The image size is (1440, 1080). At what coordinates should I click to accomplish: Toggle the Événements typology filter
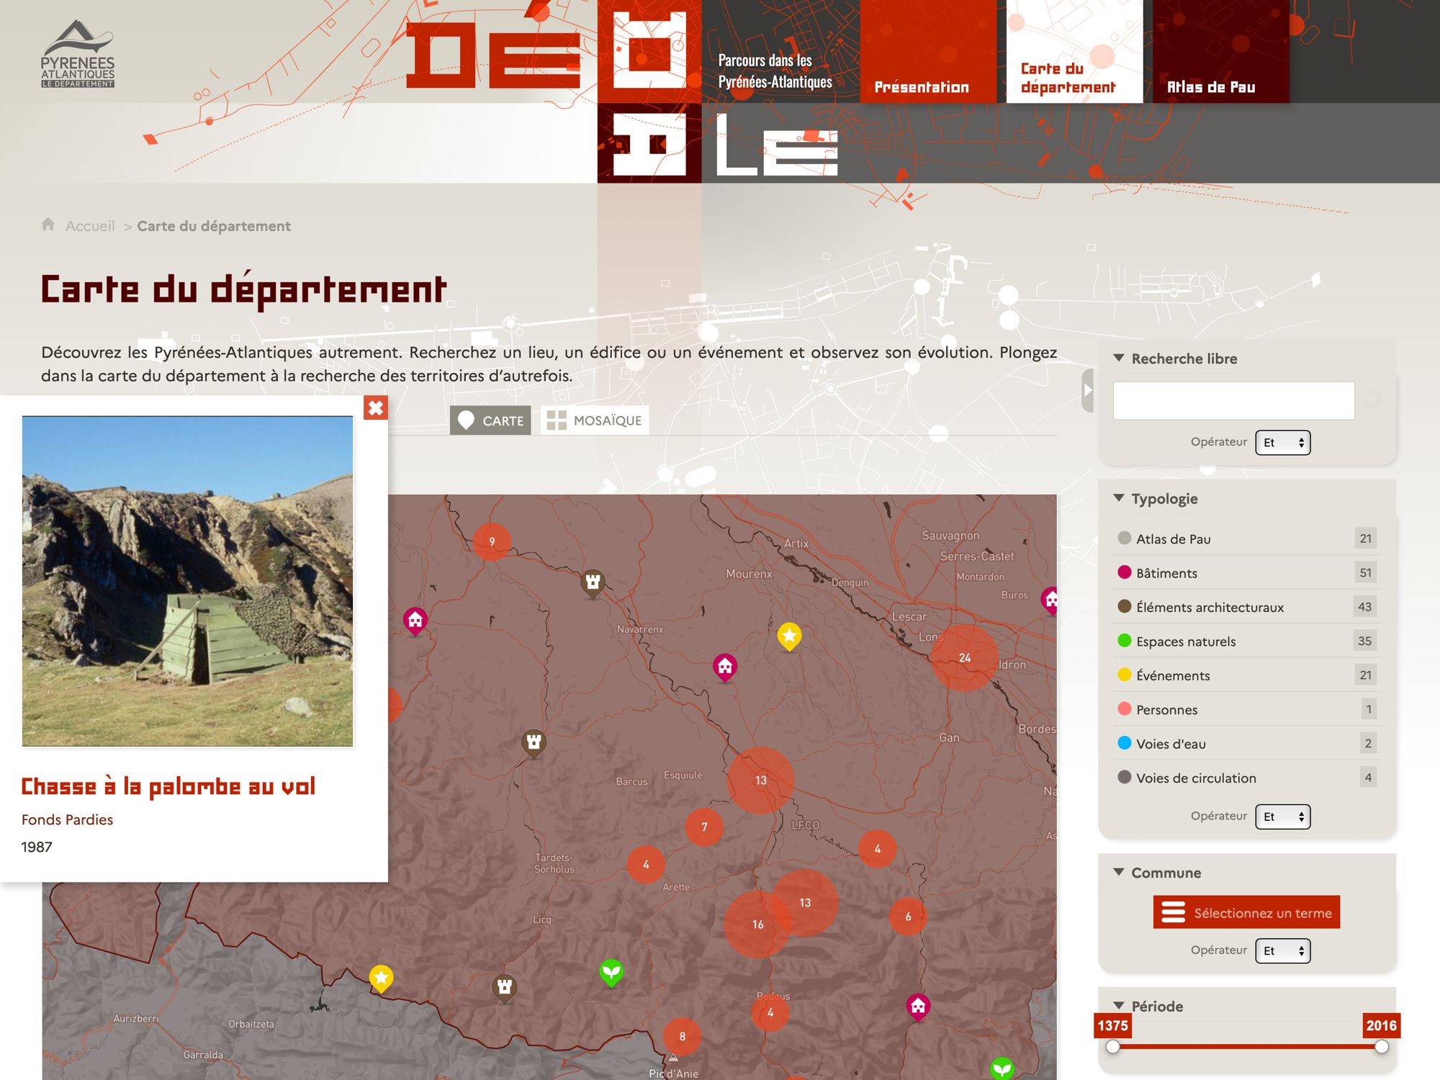1172,675
